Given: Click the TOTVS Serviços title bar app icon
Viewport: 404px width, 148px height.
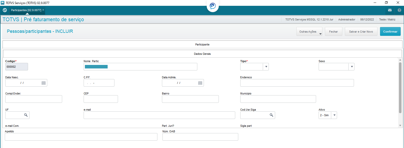Looking at the screenshot, I should [x=3, y=3].
